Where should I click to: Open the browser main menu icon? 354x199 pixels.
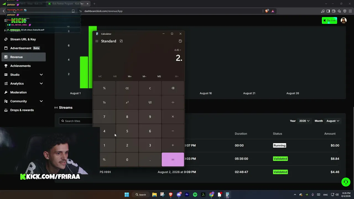pos(350,11)
